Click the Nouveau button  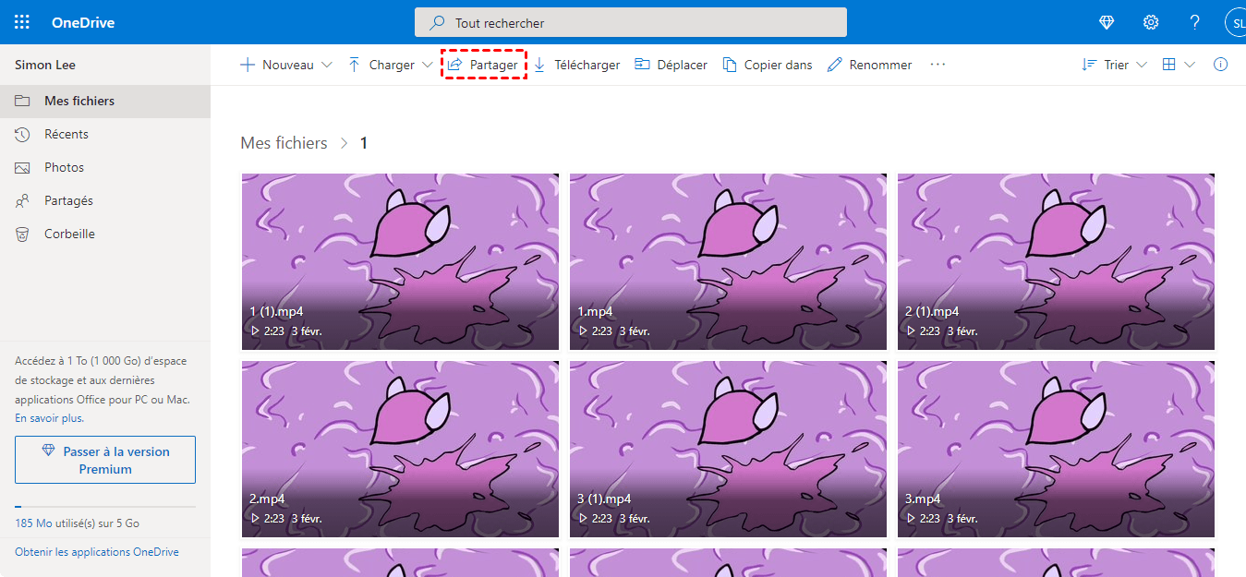coord(276,65)
